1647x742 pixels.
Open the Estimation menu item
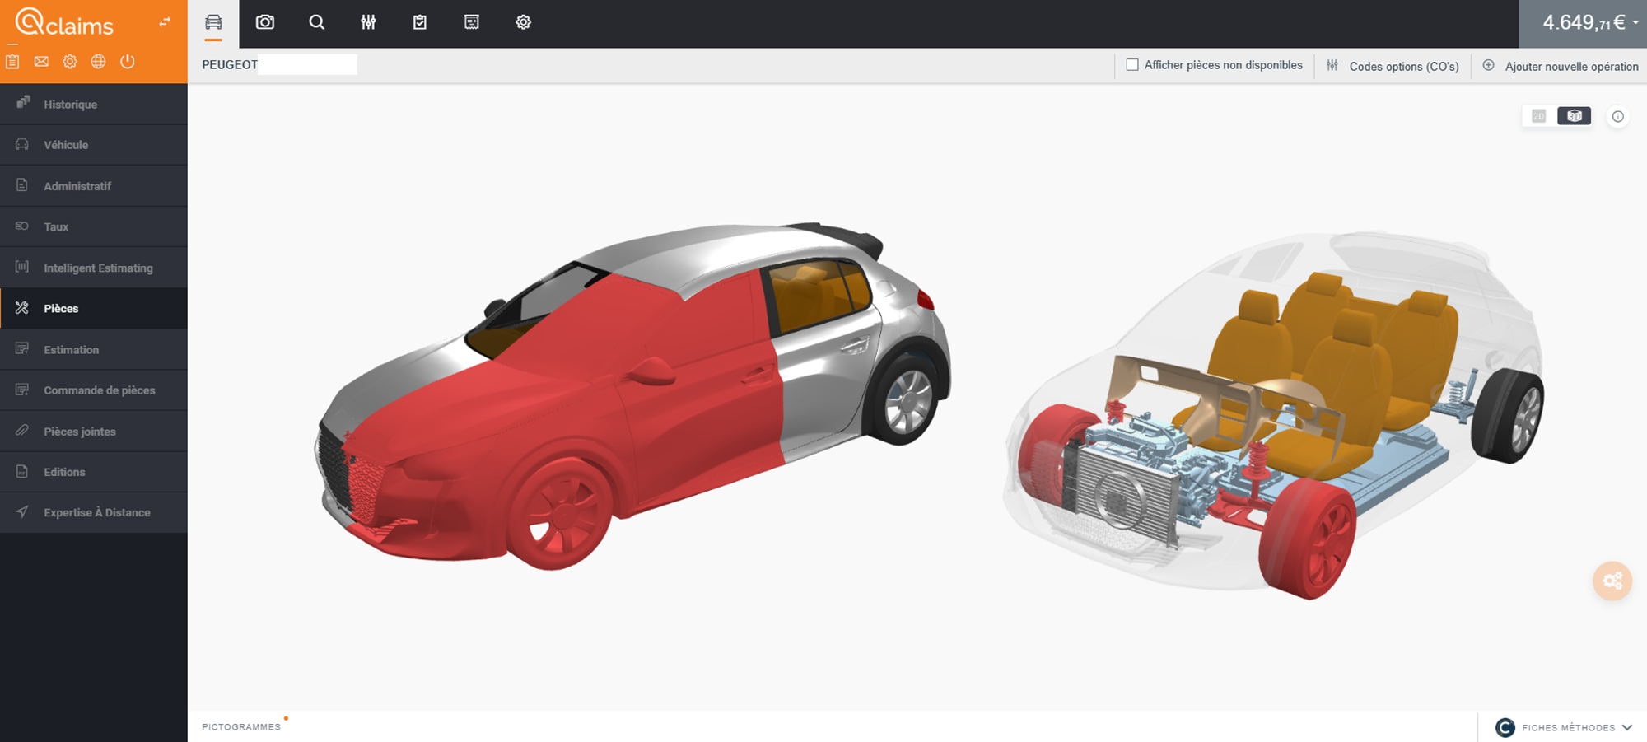72,349
